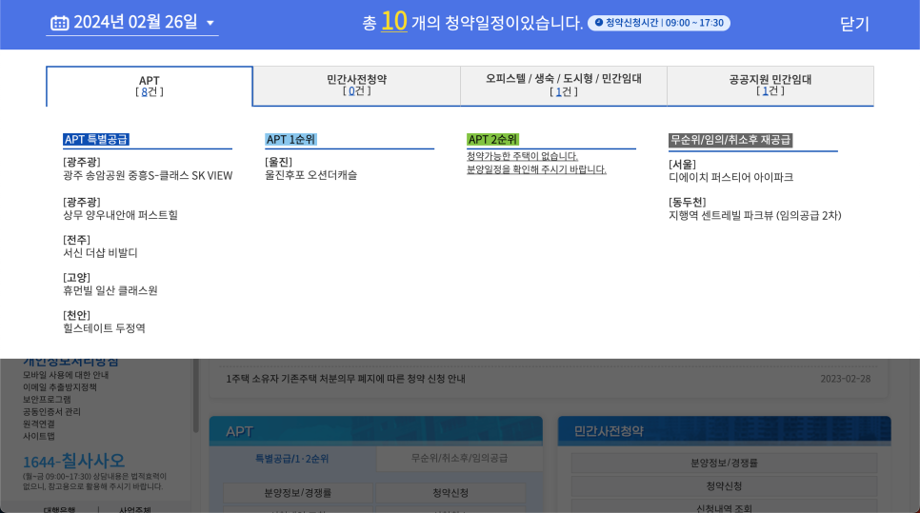This screenshot has height=513, width=920.
Task: Click 민간사전청약 청약신청 button
Action: coord(724,486)
